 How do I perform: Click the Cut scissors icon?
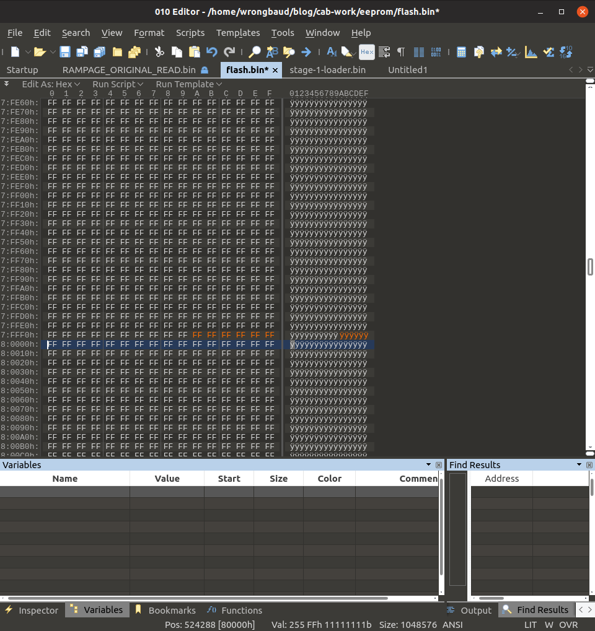click(x=159, y=52)
